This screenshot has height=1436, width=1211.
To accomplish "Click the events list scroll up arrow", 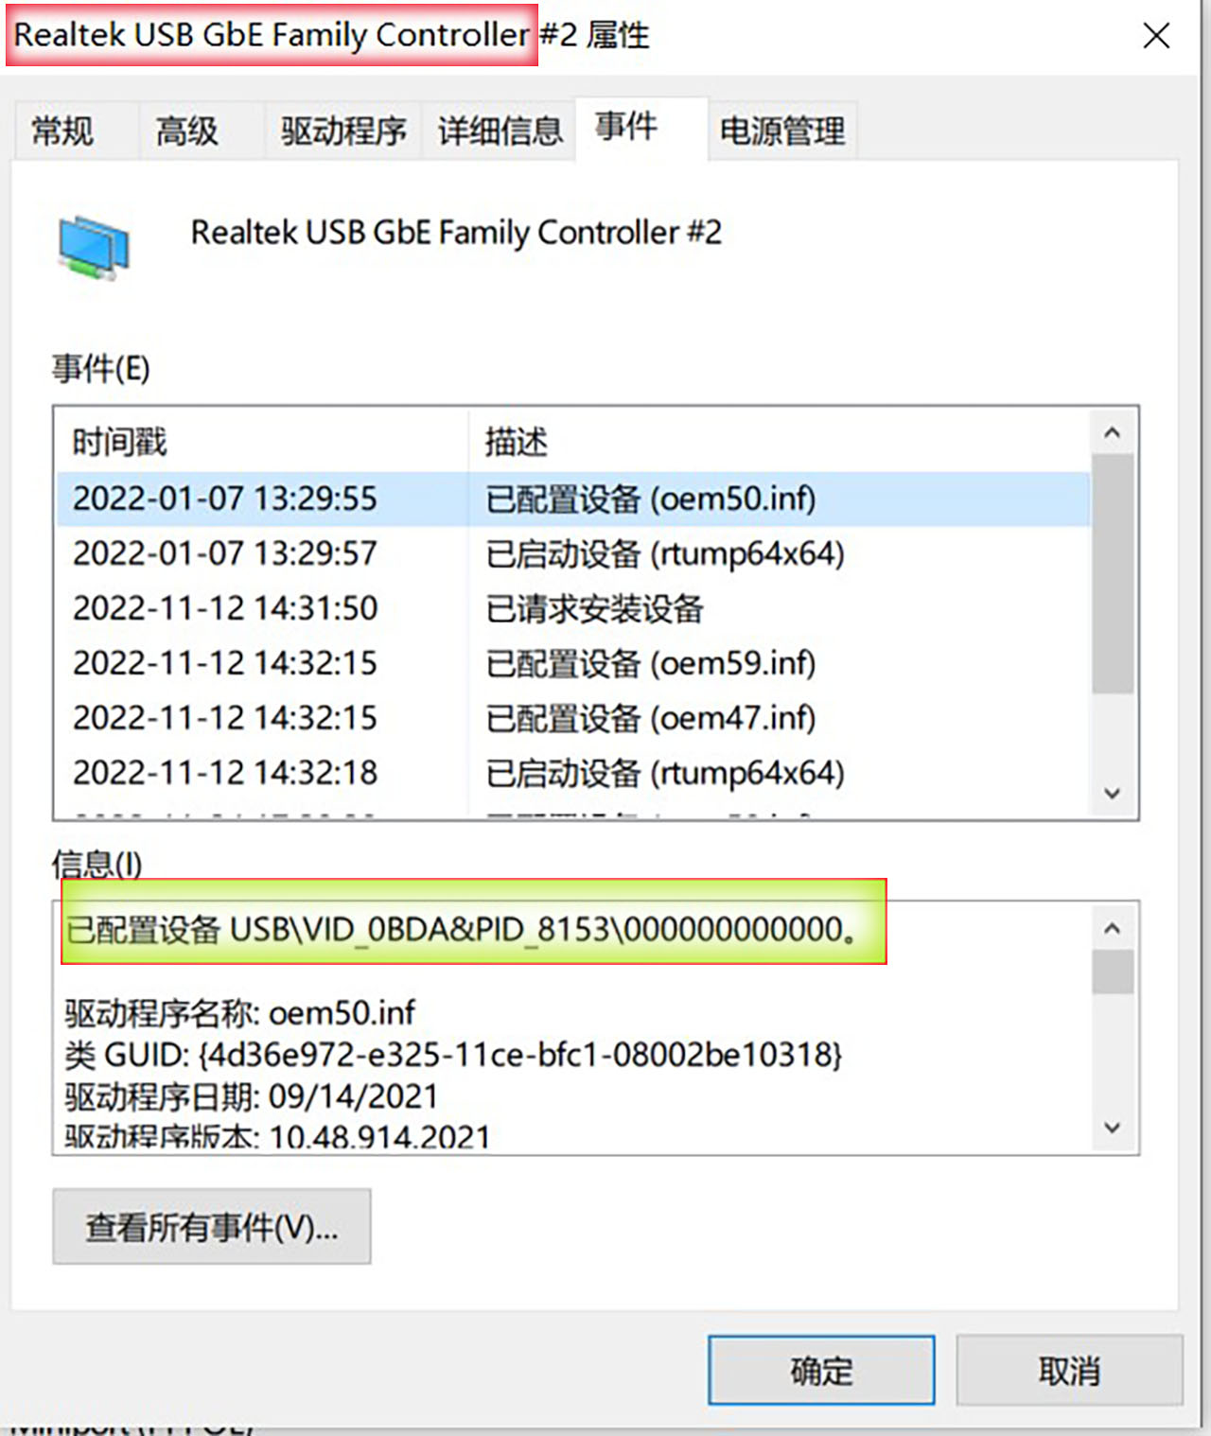I will 1113,433.
